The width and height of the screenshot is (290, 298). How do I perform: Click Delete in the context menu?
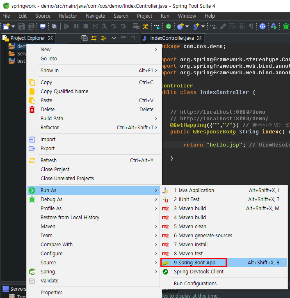(x=94, y=110)
